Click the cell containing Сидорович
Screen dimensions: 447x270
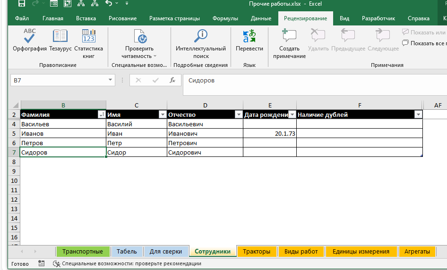[205, 152]
